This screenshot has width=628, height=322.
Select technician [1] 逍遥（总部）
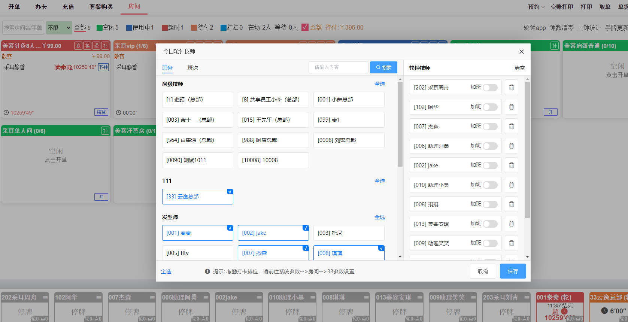coord(198,100)
